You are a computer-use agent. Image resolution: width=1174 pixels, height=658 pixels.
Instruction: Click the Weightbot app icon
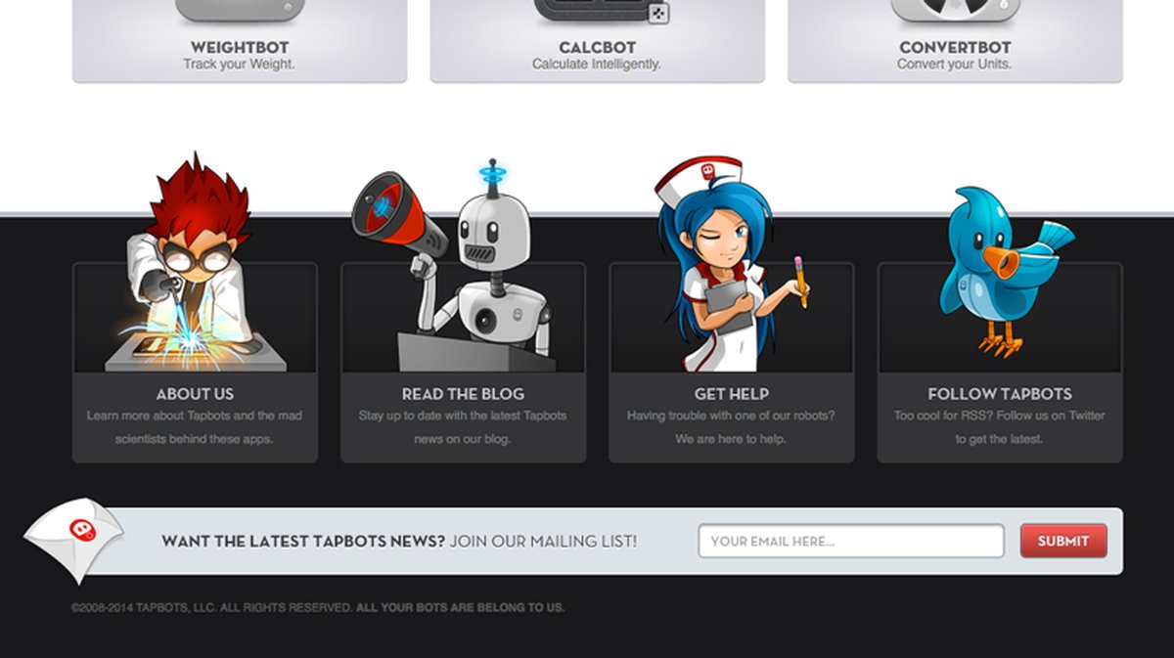(240, 11)
